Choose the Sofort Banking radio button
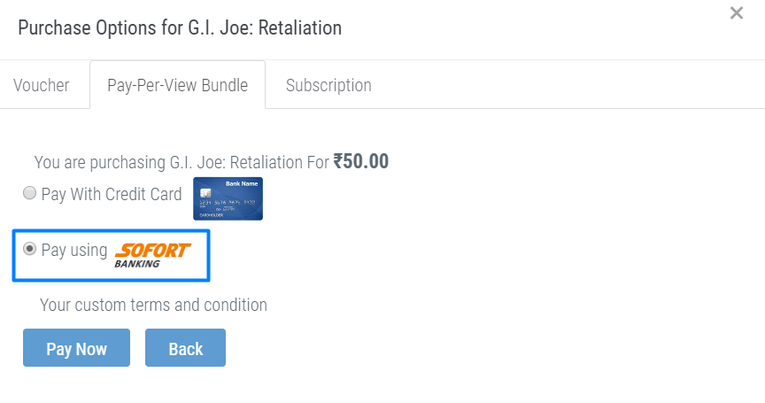 (x=30, y=249)
